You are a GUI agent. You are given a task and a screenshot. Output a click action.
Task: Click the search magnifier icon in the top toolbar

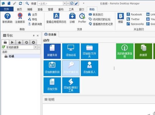27,4
